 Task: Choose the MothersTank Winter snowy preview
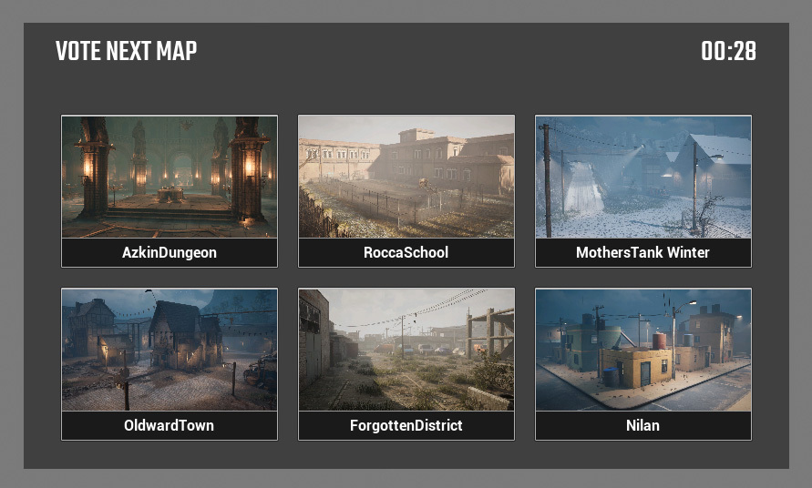pyautogui.click(x=642, y=177)
